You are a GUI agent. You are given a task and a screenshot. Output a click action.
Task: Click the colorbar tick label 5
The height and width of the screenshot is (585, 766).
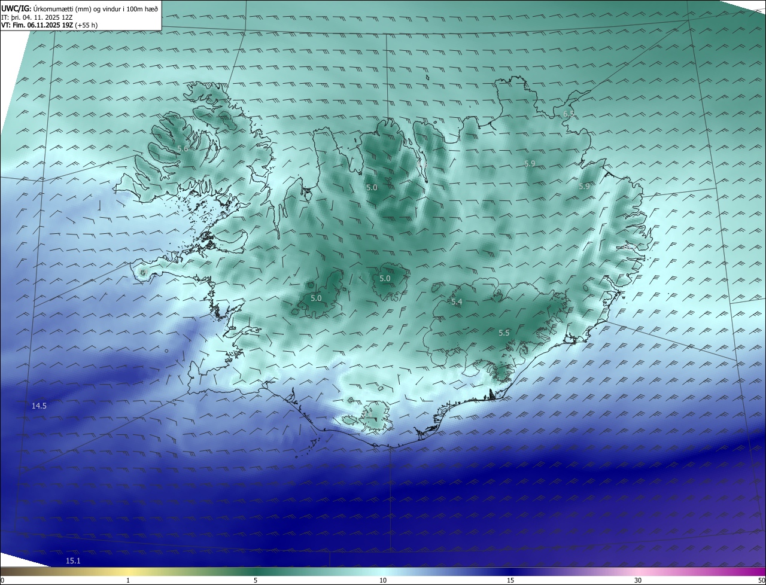pos(256,580)
